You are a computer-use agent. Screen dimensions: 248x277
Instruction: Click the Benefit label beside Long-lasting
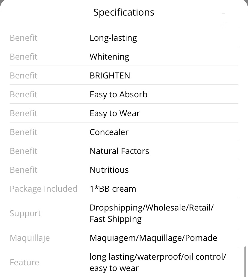[23, 38]
